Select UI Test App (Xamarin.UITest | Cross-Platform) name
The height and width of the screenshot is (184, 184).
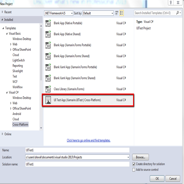(77, 100)
